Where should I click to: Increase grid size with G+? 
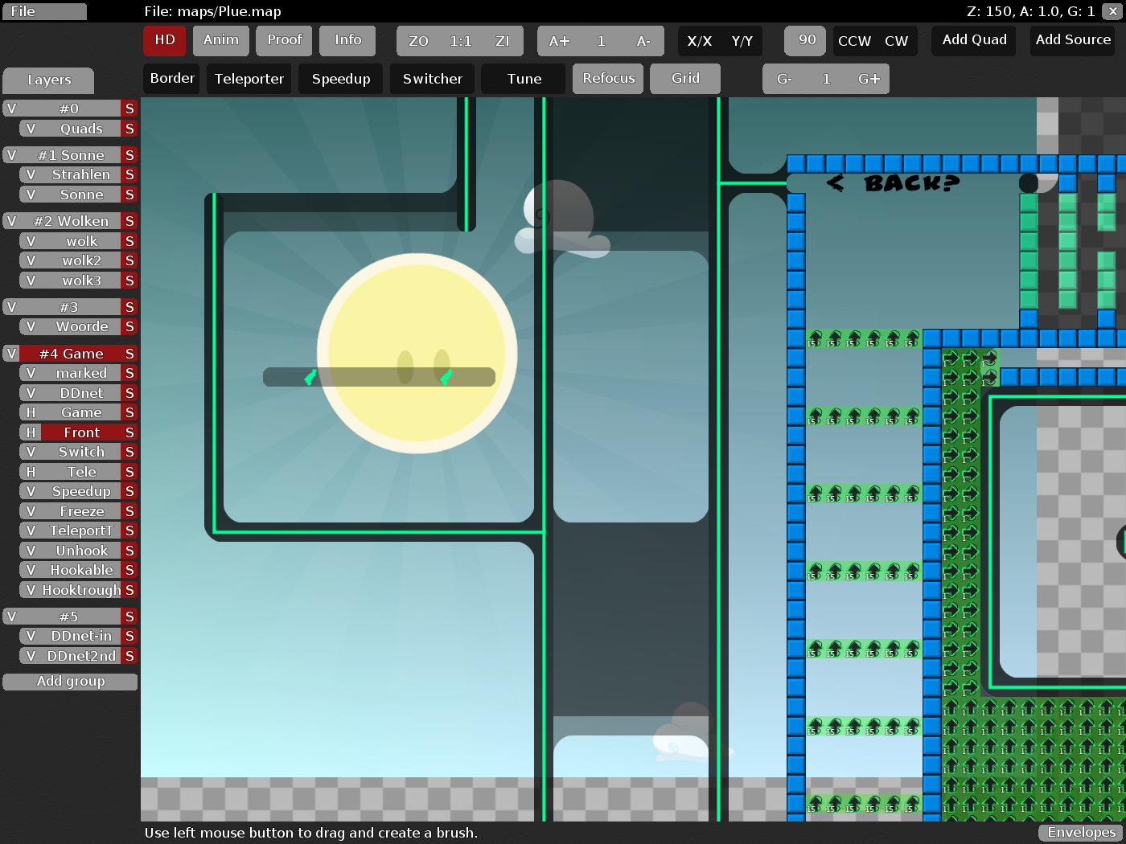[x=869, y=79]
